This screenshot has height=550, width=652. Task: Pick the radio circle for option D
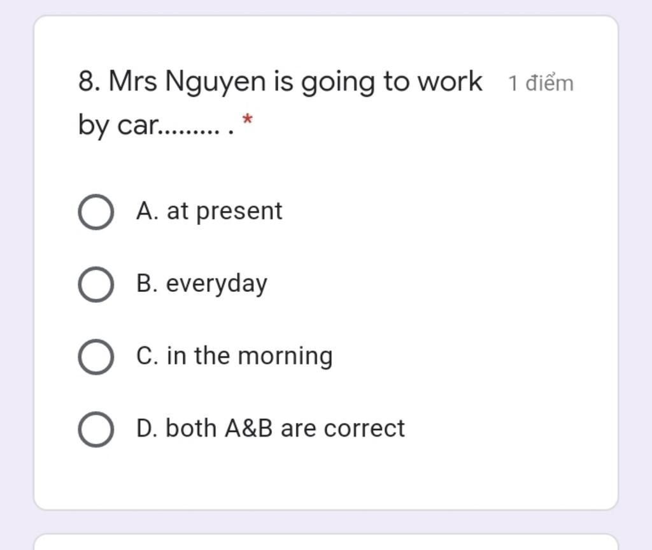pyautogui.click(x=96, y=430)
